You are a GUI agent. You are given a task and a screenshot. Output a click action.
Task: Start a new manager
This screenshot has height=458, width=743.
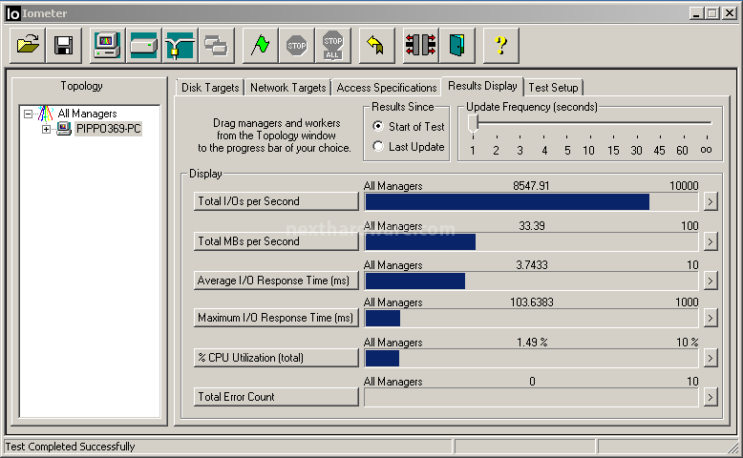click(107, 46)
